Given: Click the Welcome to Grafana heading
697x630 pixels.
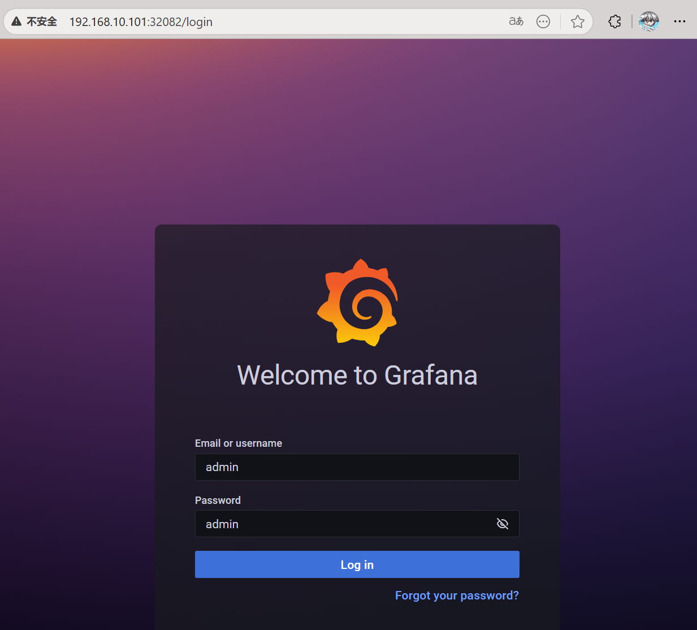Looking at the screenshot, I should 357,375.
